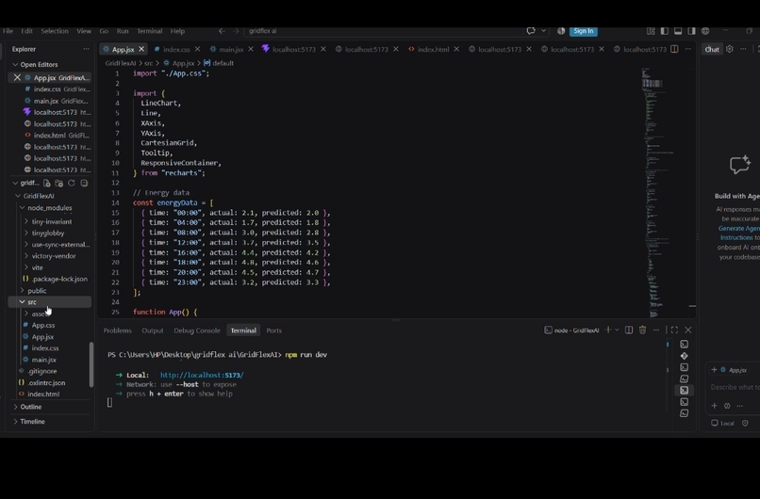
Task: Open the File menu
Action: point(8,31)
